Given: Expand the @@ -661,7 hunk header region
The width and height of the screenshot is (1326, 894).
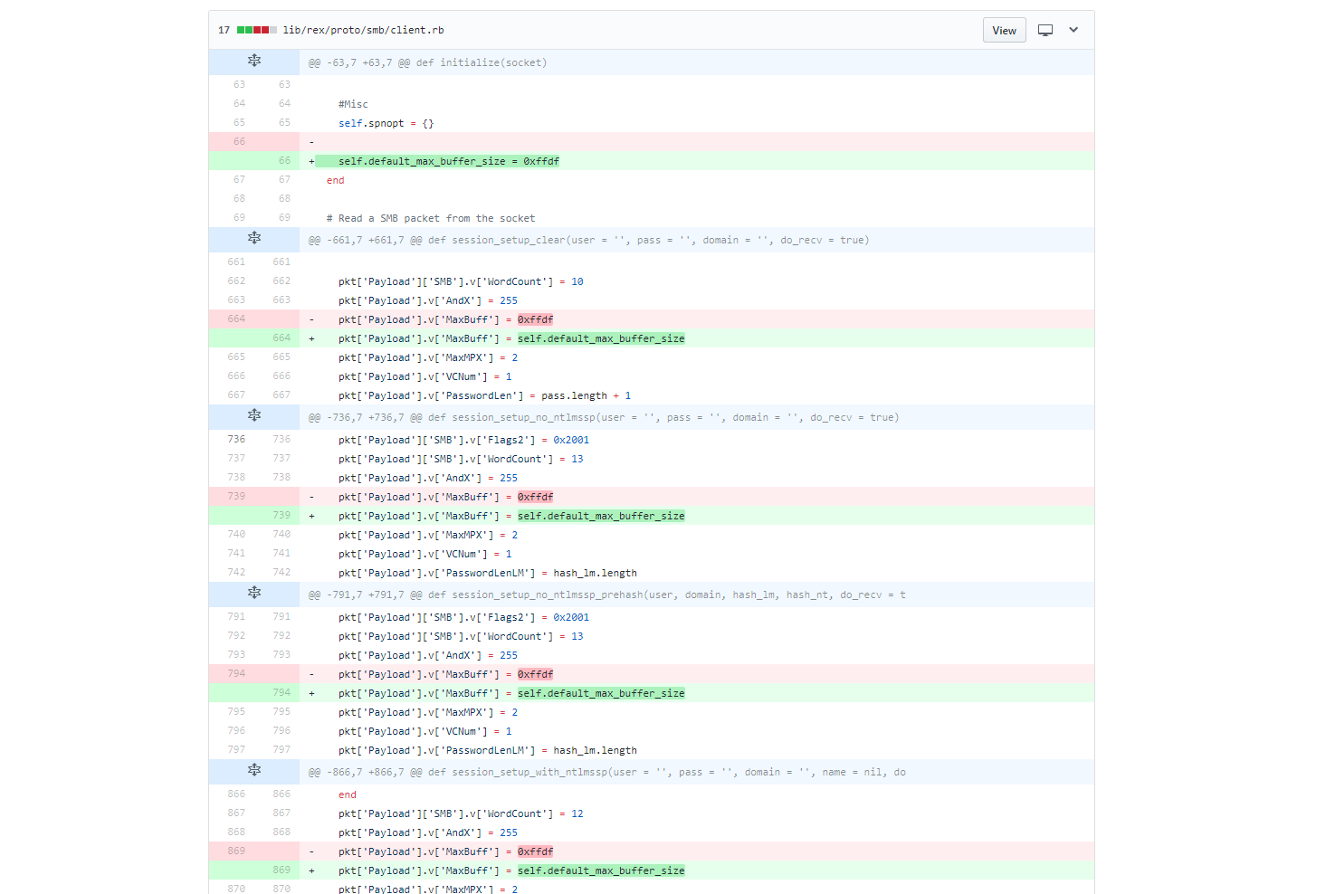Looking at the screenshot, I should click(x=588, y=239).
